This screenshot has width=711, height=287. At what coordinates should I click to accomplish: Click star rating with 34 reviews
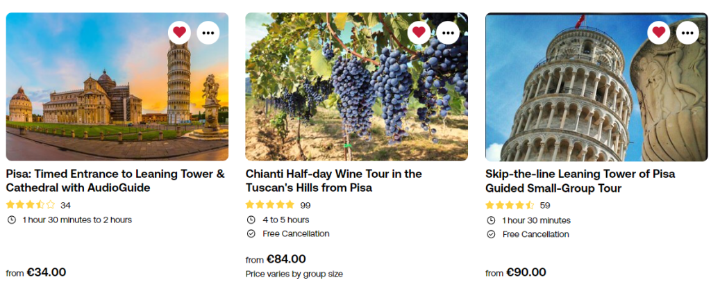click(31, 205)
